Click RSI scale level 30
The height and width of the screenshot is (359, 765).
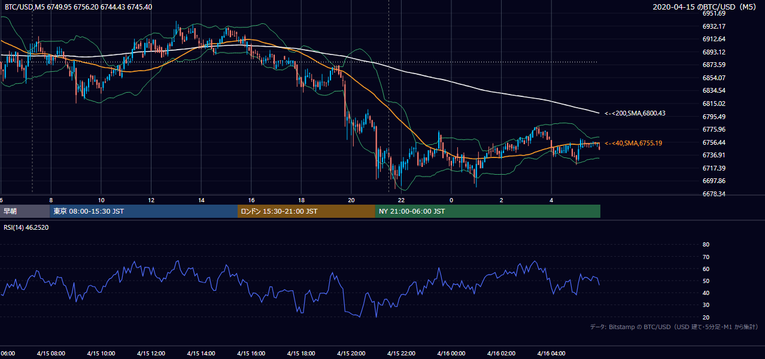706,305
